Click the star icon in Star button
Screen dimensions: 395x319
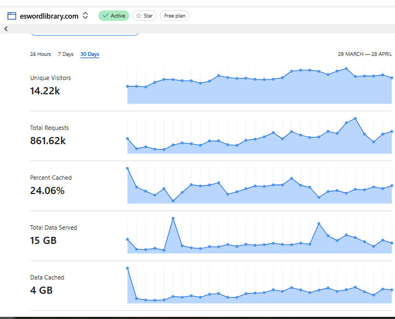click(138, 16)
